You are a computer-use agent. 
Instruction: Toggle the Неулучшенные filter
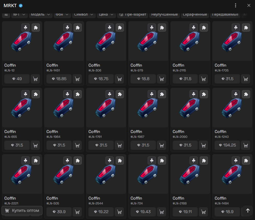(164, 15)
